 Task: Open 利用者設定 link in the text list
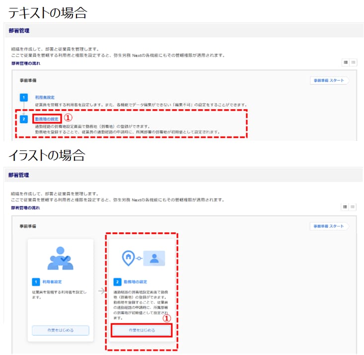point(44,97)
